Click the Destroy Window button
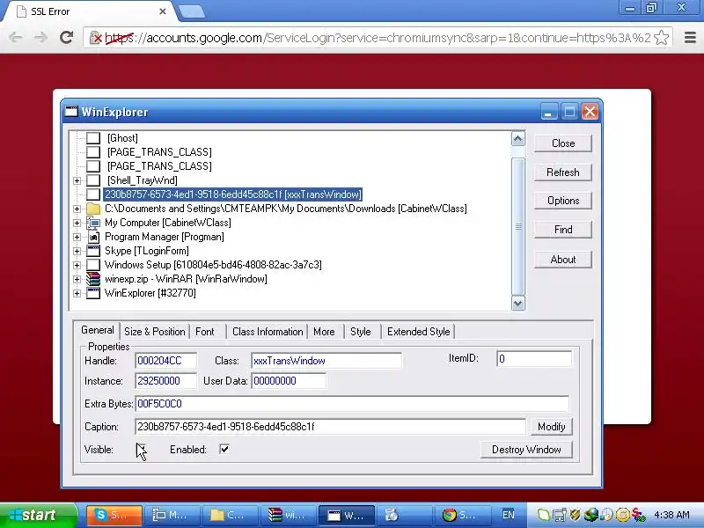704x528 pixels. (526, 450)
